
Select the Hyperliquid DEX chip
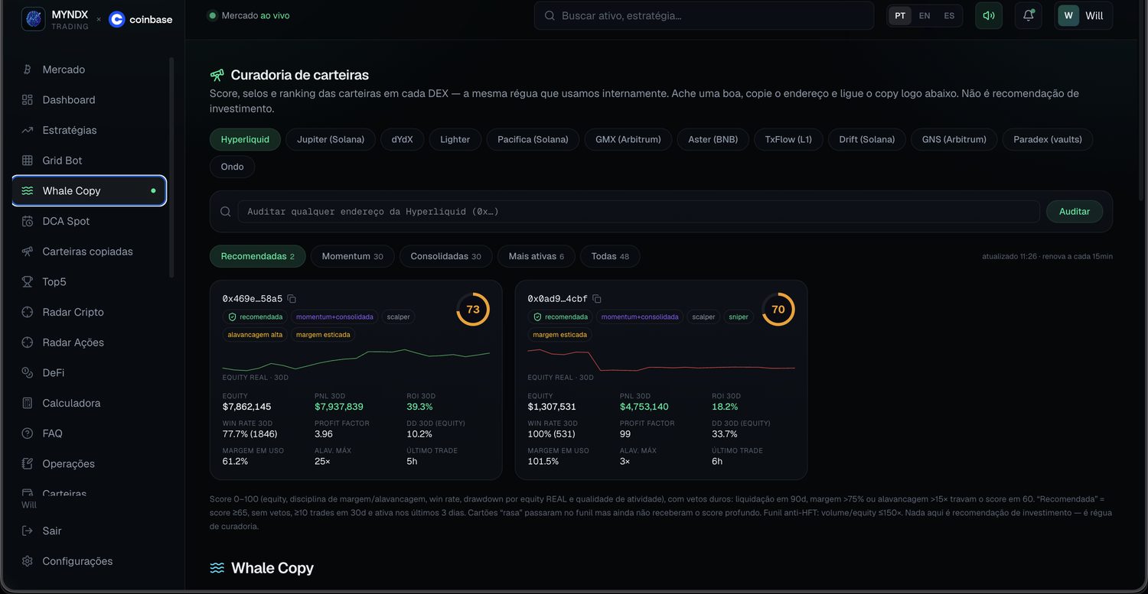tap(246, 139)
